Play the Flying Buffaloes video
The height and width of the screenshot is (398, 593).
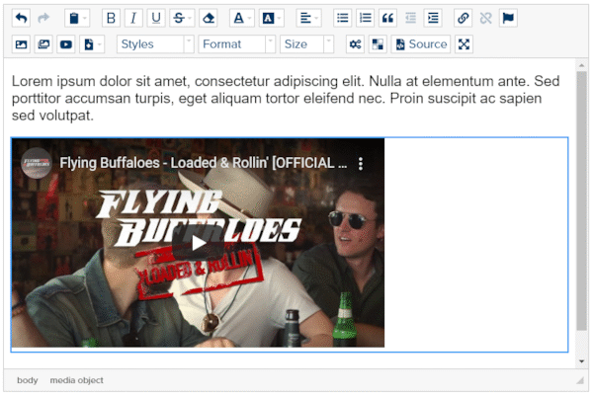click(x=199, y=243)
